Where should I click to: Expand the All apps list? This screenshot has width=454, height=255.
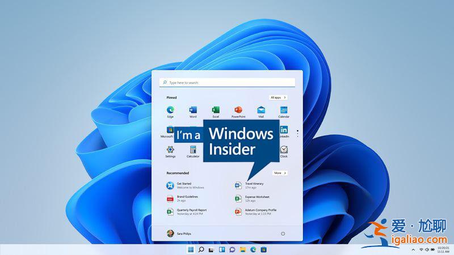coord(278,97)
